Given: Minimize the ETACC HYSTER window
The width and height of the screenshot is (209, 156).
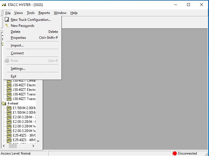Looking at the screenshot, I should tap(176, 5).
